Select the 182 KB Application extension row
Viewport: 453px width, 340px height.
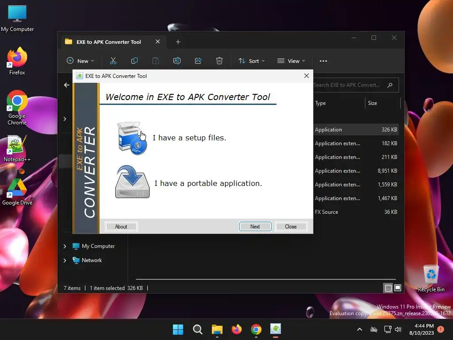(x=356, y=143)
